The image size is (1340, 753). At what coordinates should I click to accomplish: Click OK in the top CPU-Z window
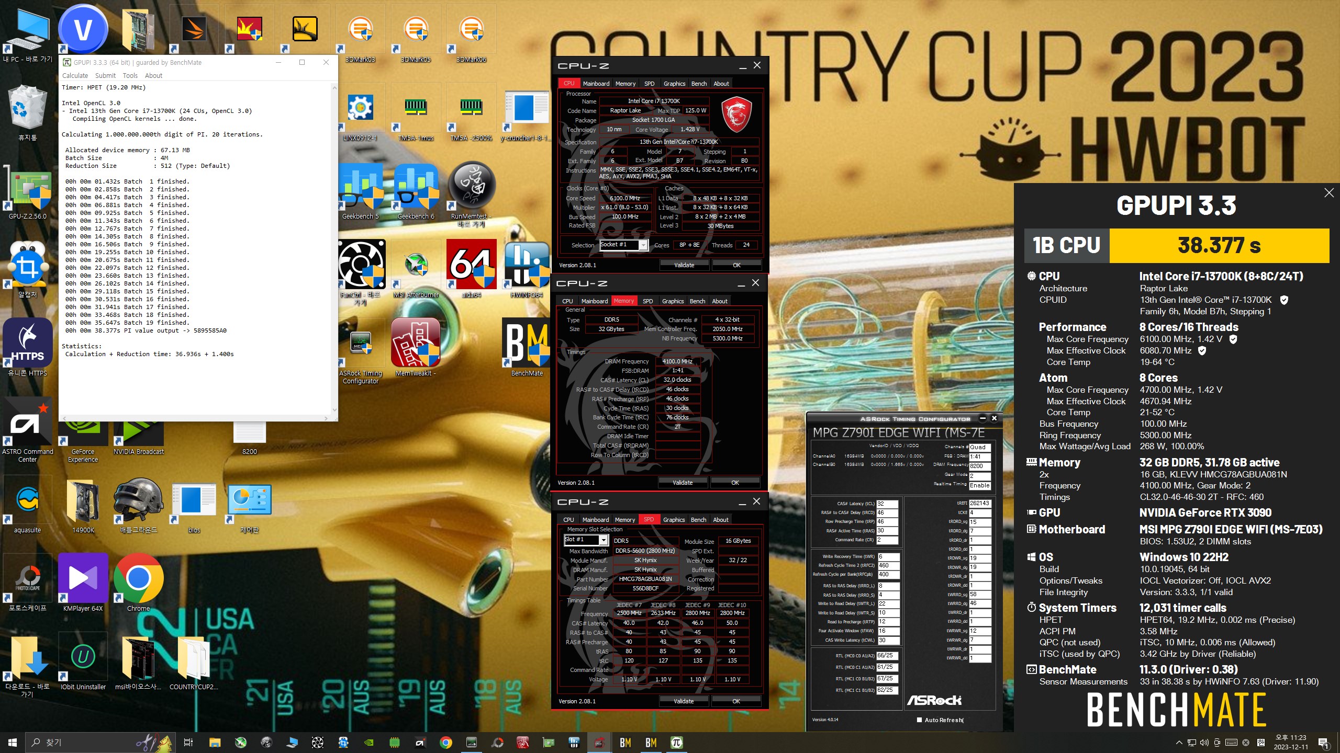(x=736, y=265)
